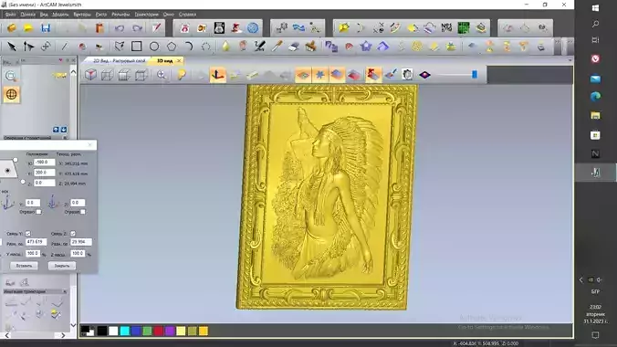The image size is (617, 347).
Task: Select the bottom-right corner radio button
Action: click(23, 182)
